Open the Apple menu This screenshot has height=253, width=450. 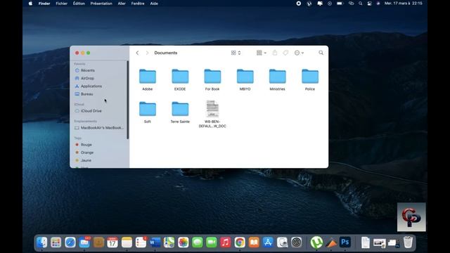(x=30, y=4)
